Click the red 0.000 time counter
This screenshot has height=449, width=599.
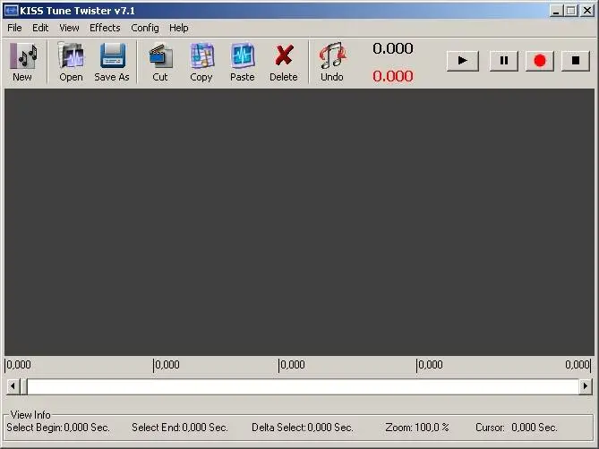(393, 76)
